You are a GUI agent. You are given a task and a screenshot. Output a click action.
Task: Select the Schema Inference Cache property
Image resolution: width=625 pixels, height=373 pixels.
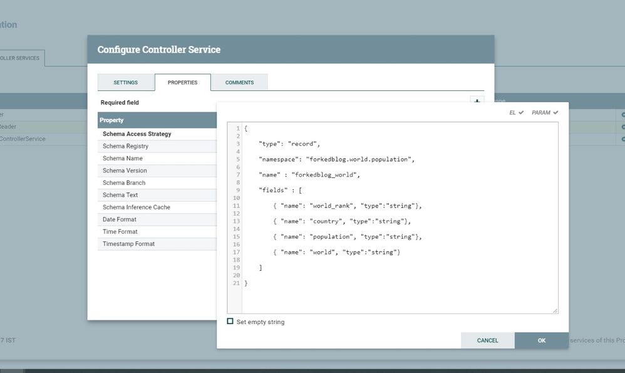[x=136, y=208]
